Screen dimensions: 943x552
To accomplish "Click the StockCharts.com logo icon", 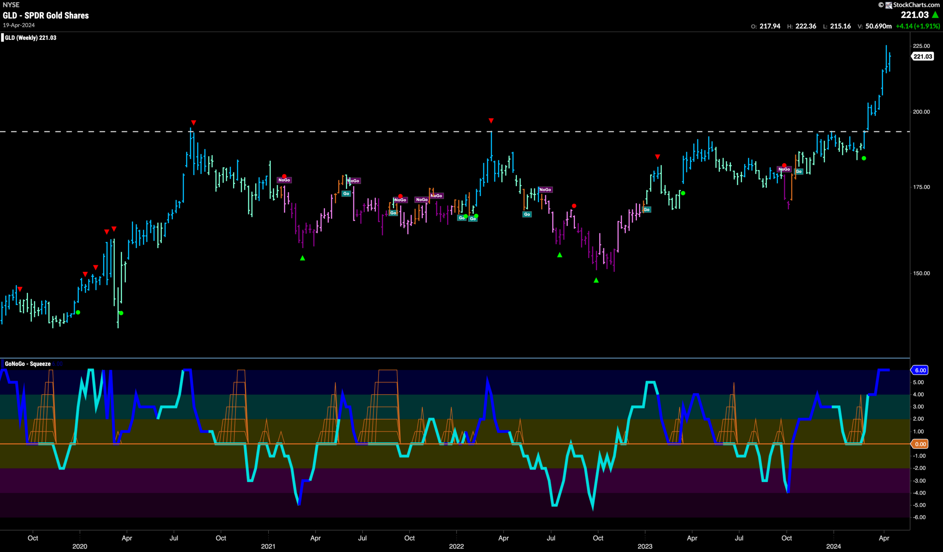I will [x=889, y=5].
